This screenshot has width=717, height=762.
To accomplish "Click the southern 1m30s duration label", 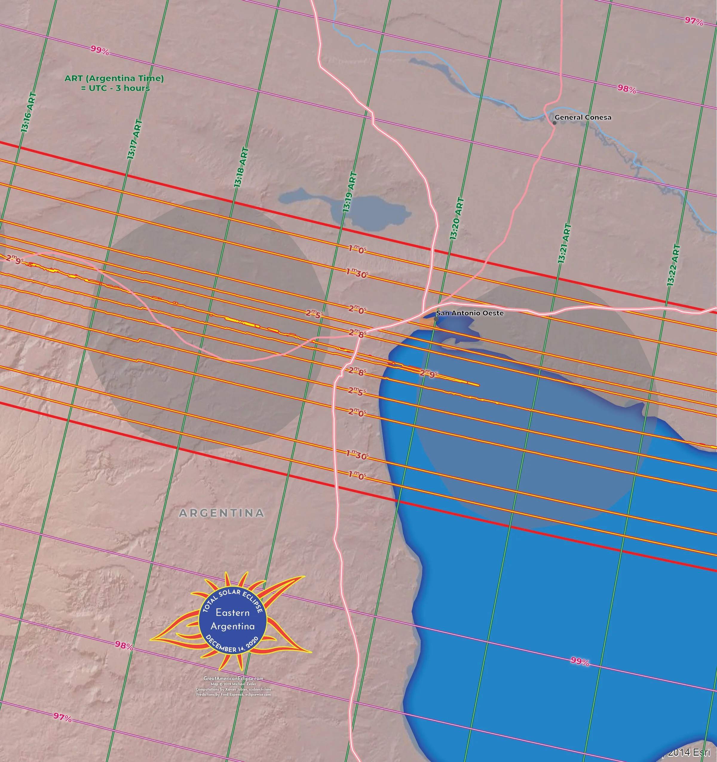I will (357, 455).
